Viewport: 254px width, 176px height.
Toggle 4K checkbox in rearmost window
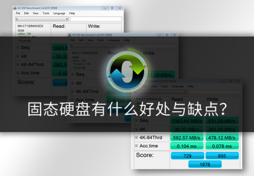[18, 56]
